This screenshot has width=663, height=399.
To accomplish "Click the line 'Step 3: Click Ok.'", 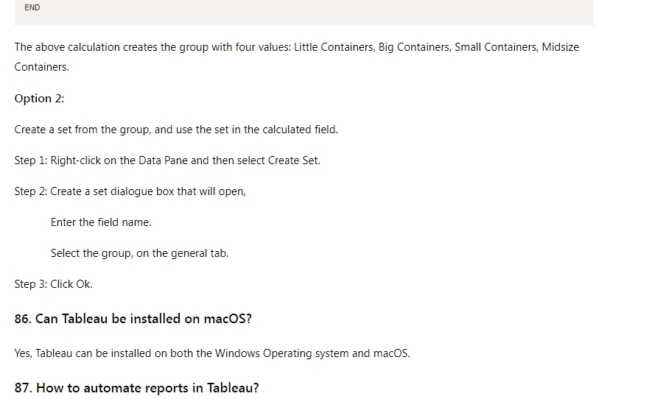I will pos(53,284).
